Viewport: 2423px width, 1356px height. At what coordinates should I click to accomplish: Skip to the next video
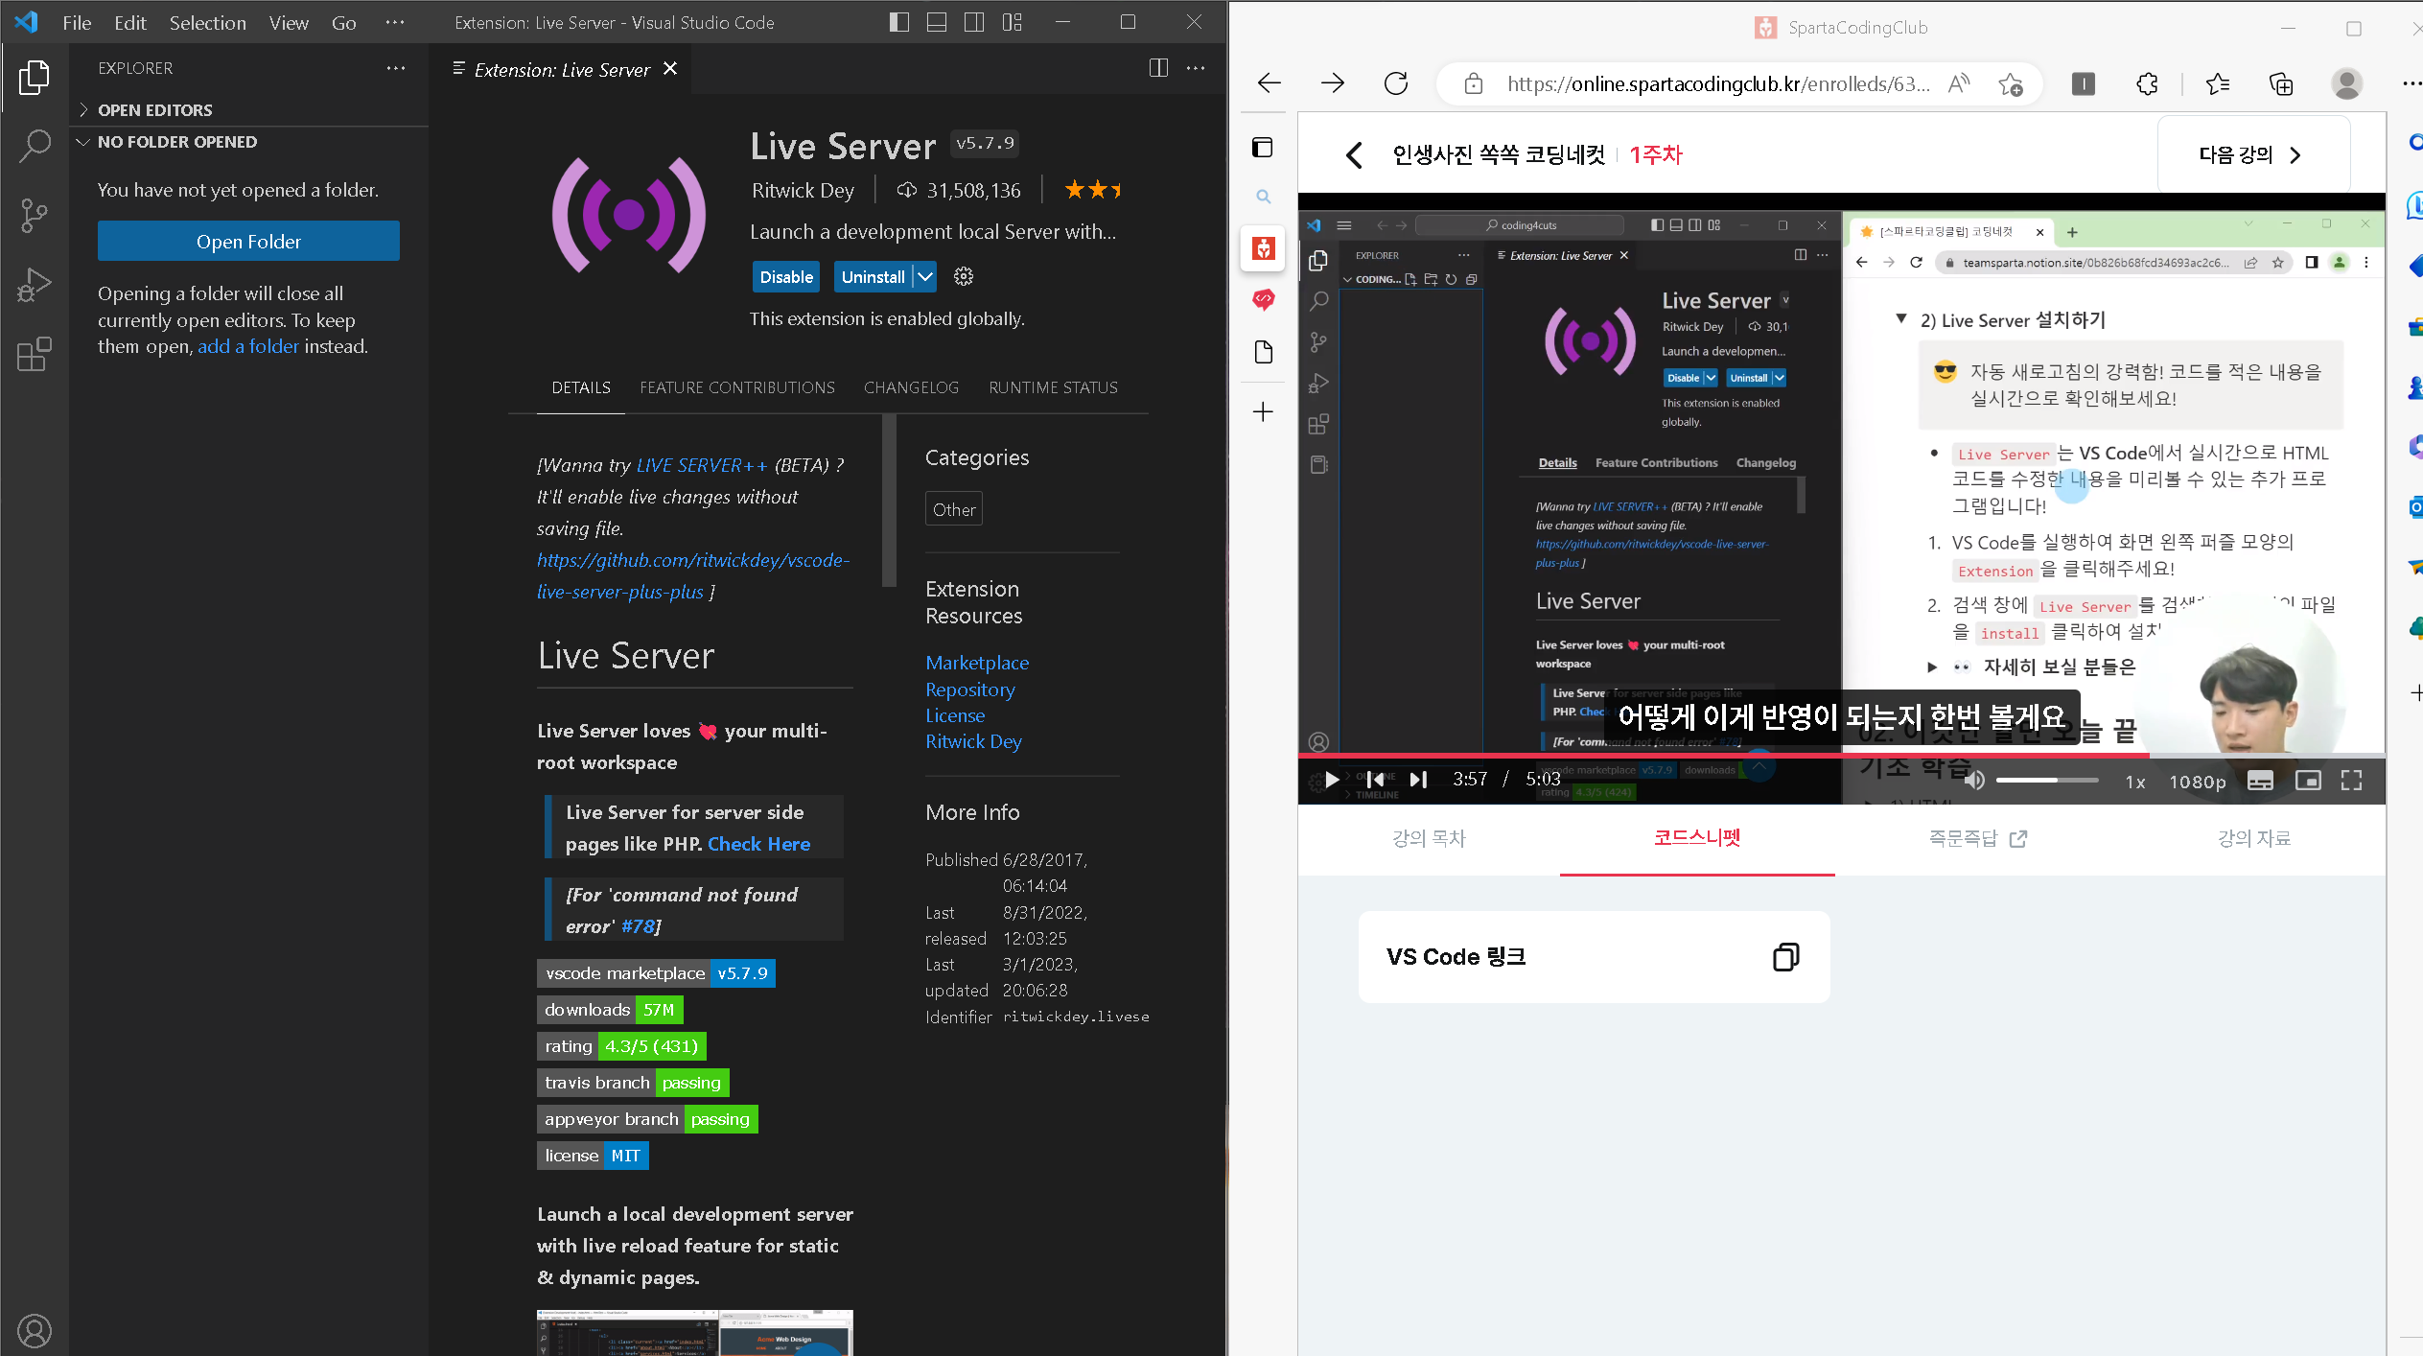[1418, 781]
